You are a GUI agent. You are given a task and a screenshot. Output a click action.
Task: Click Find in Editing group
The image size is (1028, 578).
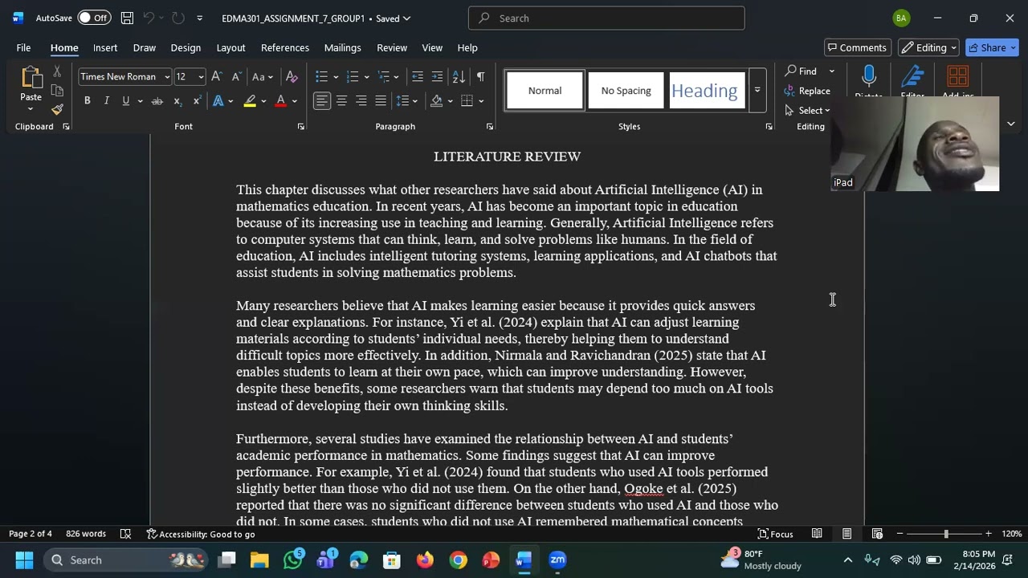tap(801, 71)
